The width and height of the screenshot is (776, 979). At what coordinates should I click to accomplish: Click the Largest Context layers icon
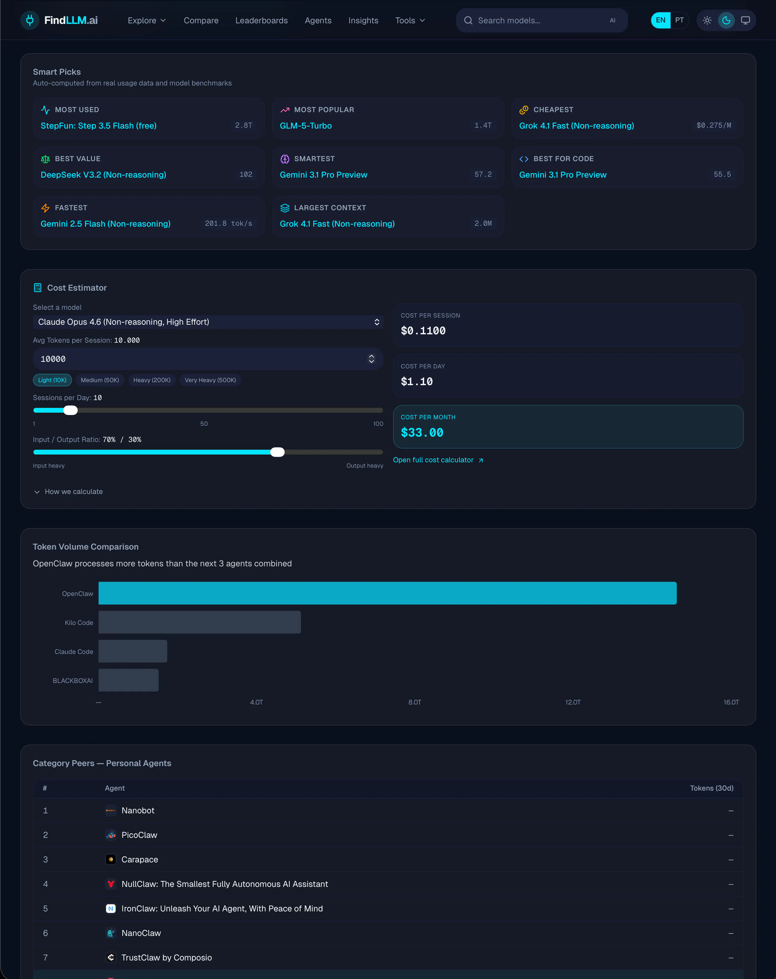[x=285, y=208]
